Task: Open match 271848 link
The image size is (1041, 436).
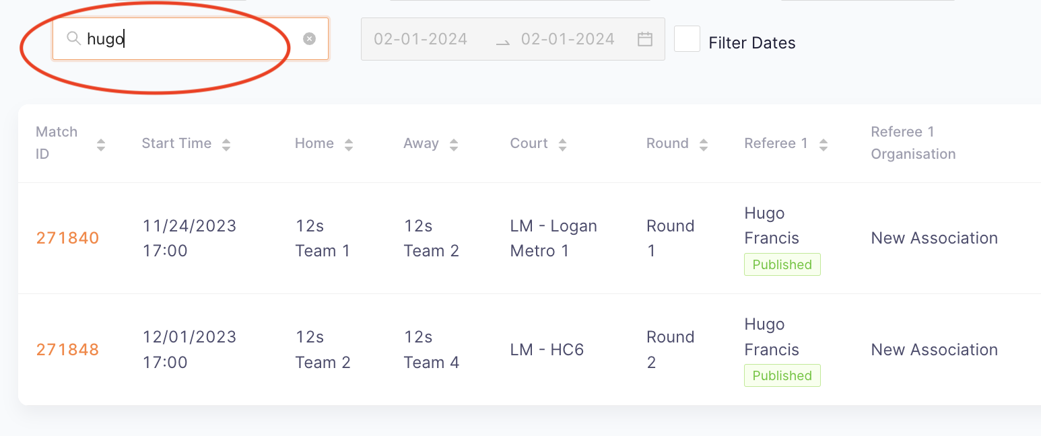Action: click(x=67, y=350)
